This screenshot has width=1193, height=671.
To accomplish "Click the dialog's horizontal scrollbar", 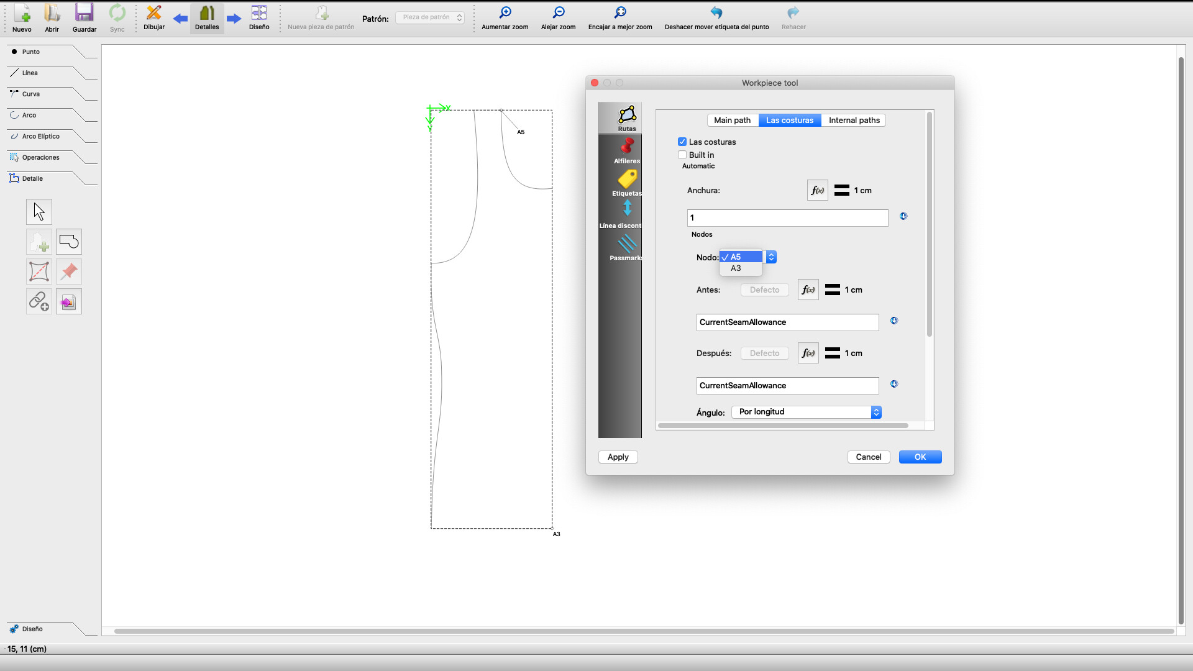I will coord(783,426).
